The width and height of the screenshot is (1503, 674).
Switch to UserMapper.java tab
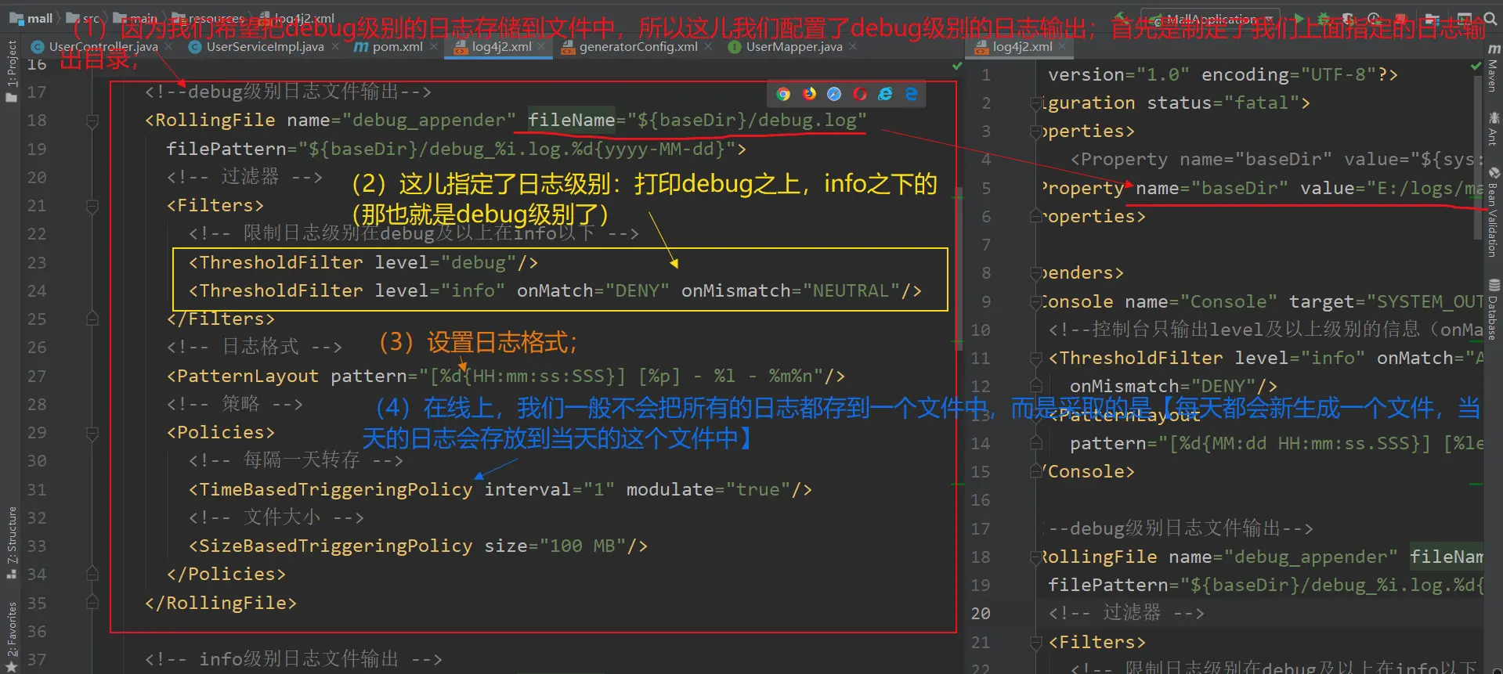tap(794, 47)
